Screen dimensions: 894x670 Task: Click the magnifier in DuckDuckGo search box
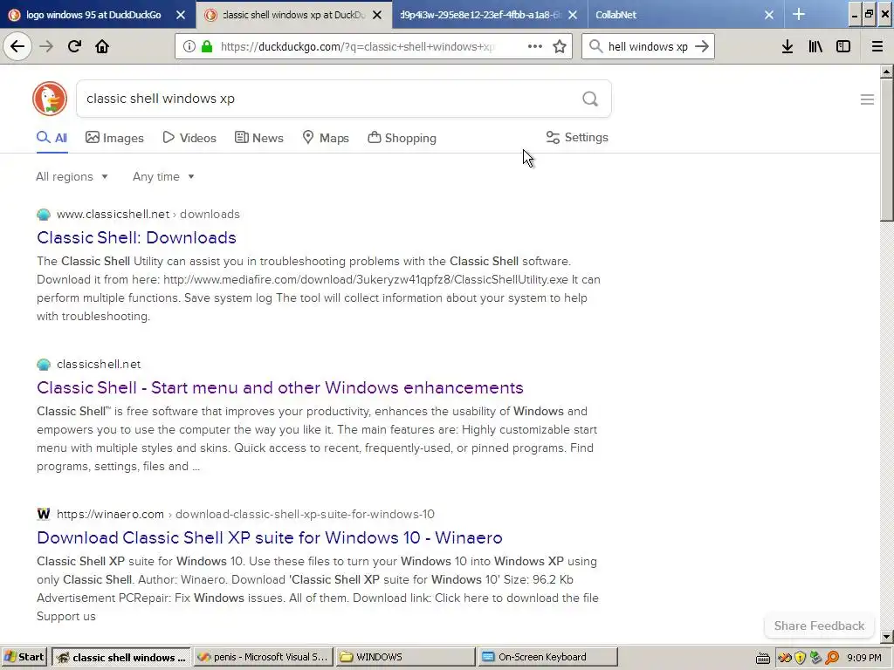coord(590,99)
